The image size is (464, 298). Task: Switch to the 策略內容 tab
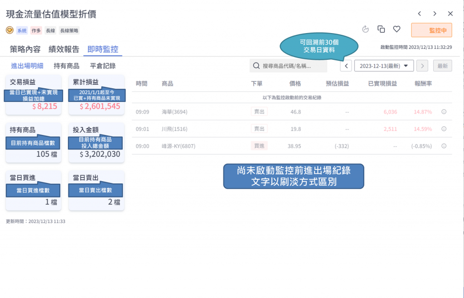point(25,49)
